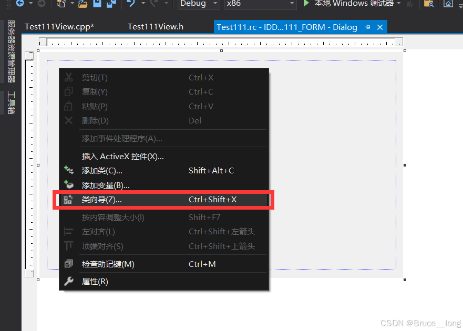Click the Redo toolbar icon
The width and height of the screenshot is (463, 331).
[153, 4]
